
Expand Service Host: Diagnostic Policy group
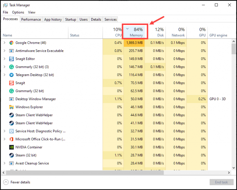click(5, 131)
